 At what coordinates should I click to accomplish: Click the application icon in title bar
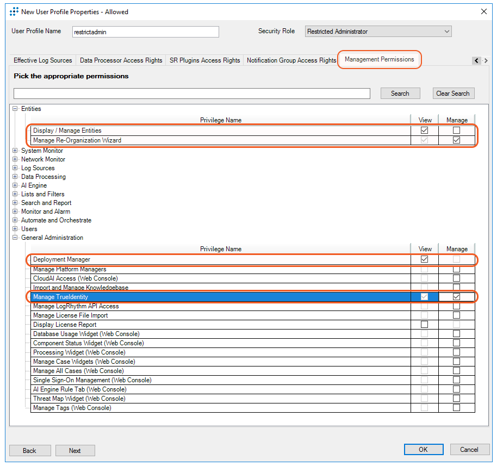pos(14,11)
